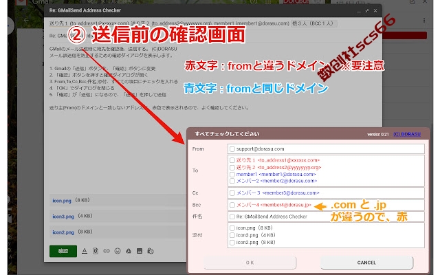Open icon3.png attachment in compose window

[x=63, y=217]
